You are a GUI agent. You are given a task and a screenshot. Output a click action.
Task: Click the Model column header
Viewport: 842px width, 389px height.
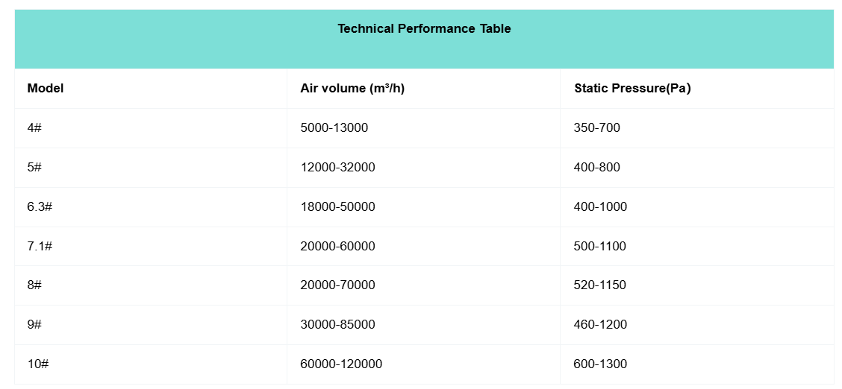point(46,89)
